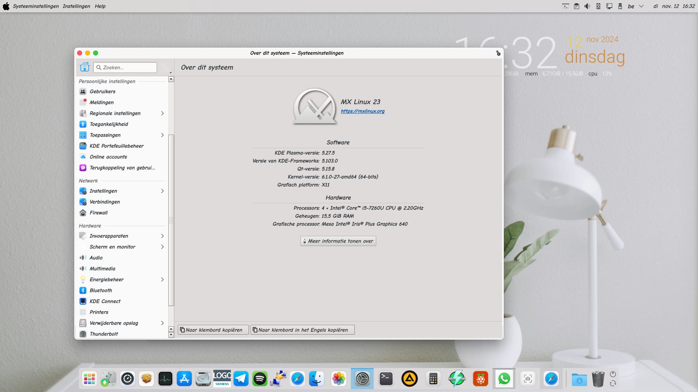Open the Apple menu
This screenshot has width=698, height=392.
click(6, 6)
